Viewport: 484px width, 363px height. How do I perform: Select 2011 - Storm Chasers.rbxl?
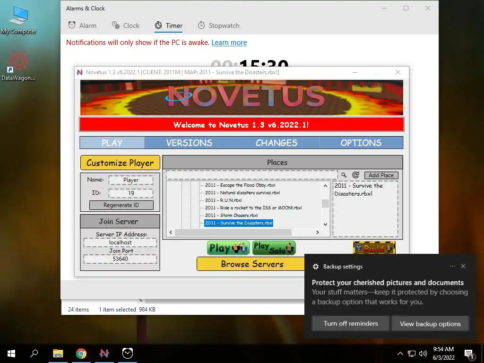point(231,216)
